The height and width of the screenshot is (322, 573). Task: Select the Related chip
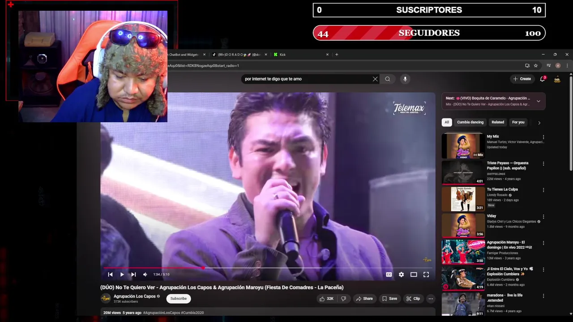(x=498, y=122)
